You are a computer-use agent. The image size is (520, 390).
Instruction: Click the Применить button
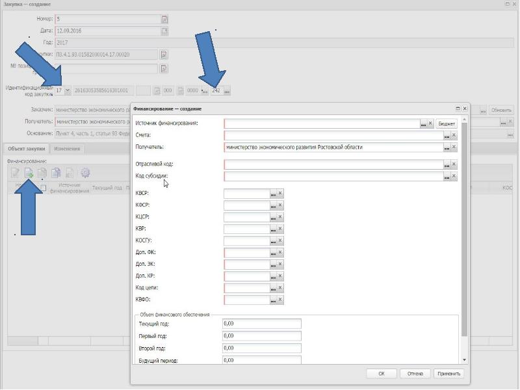tap(448, 373)
